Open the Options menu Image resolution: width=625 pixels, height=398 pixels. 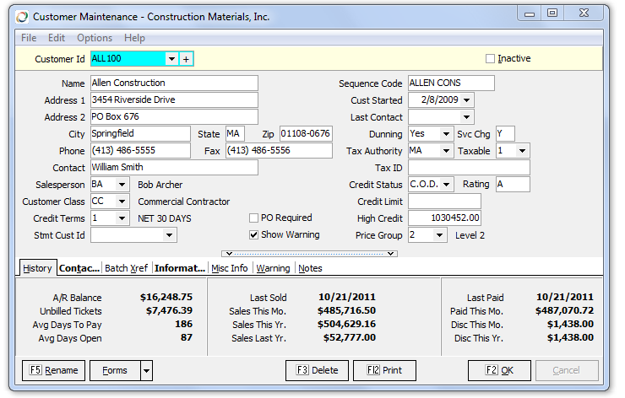95,38
